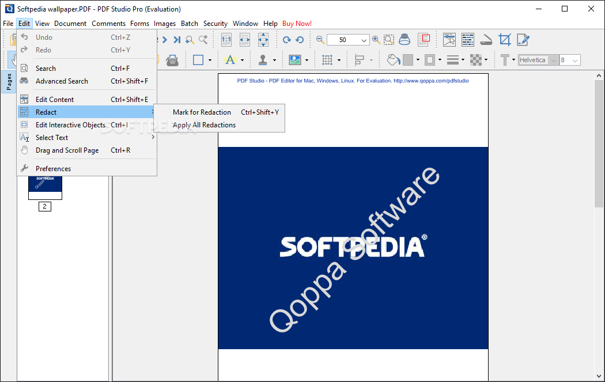Click the paint bucket fill icon
The image size is (605, 382).
pyautogui.click(x=393, y=60)
